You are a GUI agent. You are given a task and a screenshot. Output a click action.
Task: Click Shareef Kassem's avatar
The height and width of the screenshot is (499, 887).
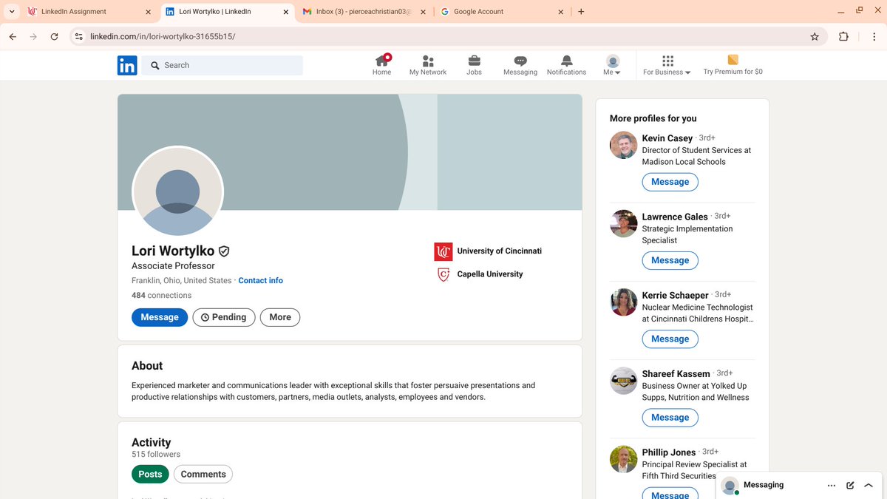[x=623, y=381]
